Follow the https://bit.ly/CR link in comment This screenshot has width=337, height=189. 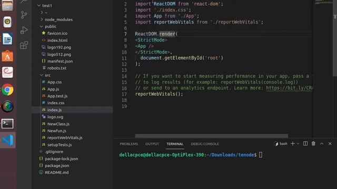(289, 88)
